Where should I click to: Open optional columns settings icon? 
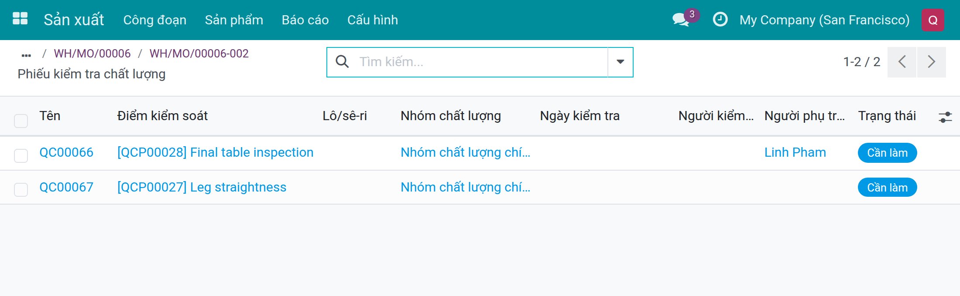pos(945,117)
